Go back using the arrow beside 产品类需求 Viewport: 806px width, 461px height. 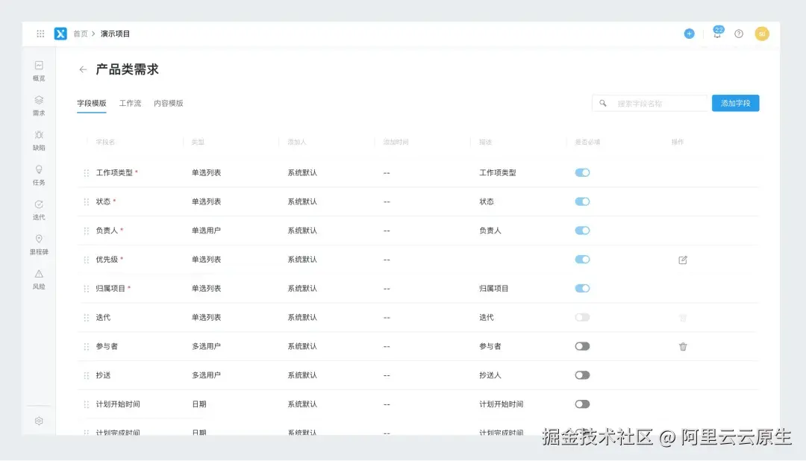coord(83,69)
